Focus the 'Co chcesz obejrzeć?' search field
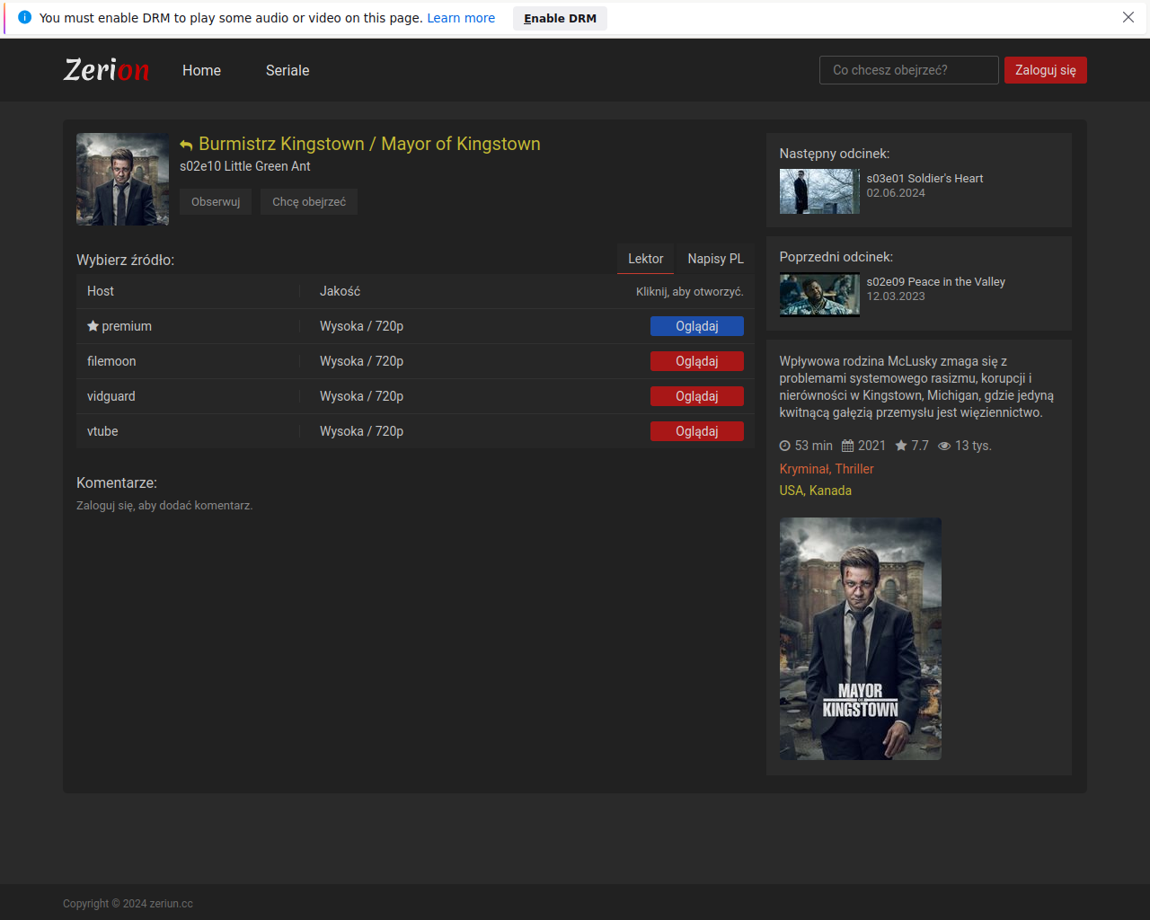Image resolution: width=1150 pixels, height=920 pixels. (x=908, y=70)
